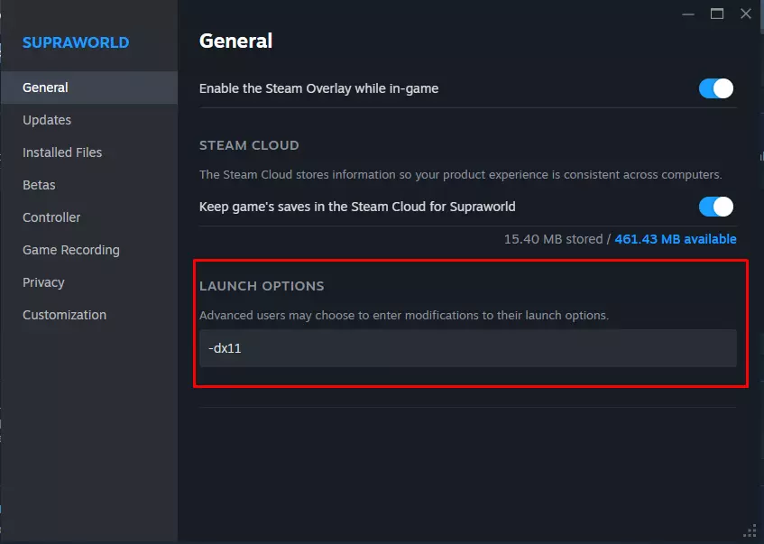Click the 461.43 MB available link
This screenshot has height=544, width=764.
coord(676,239)
